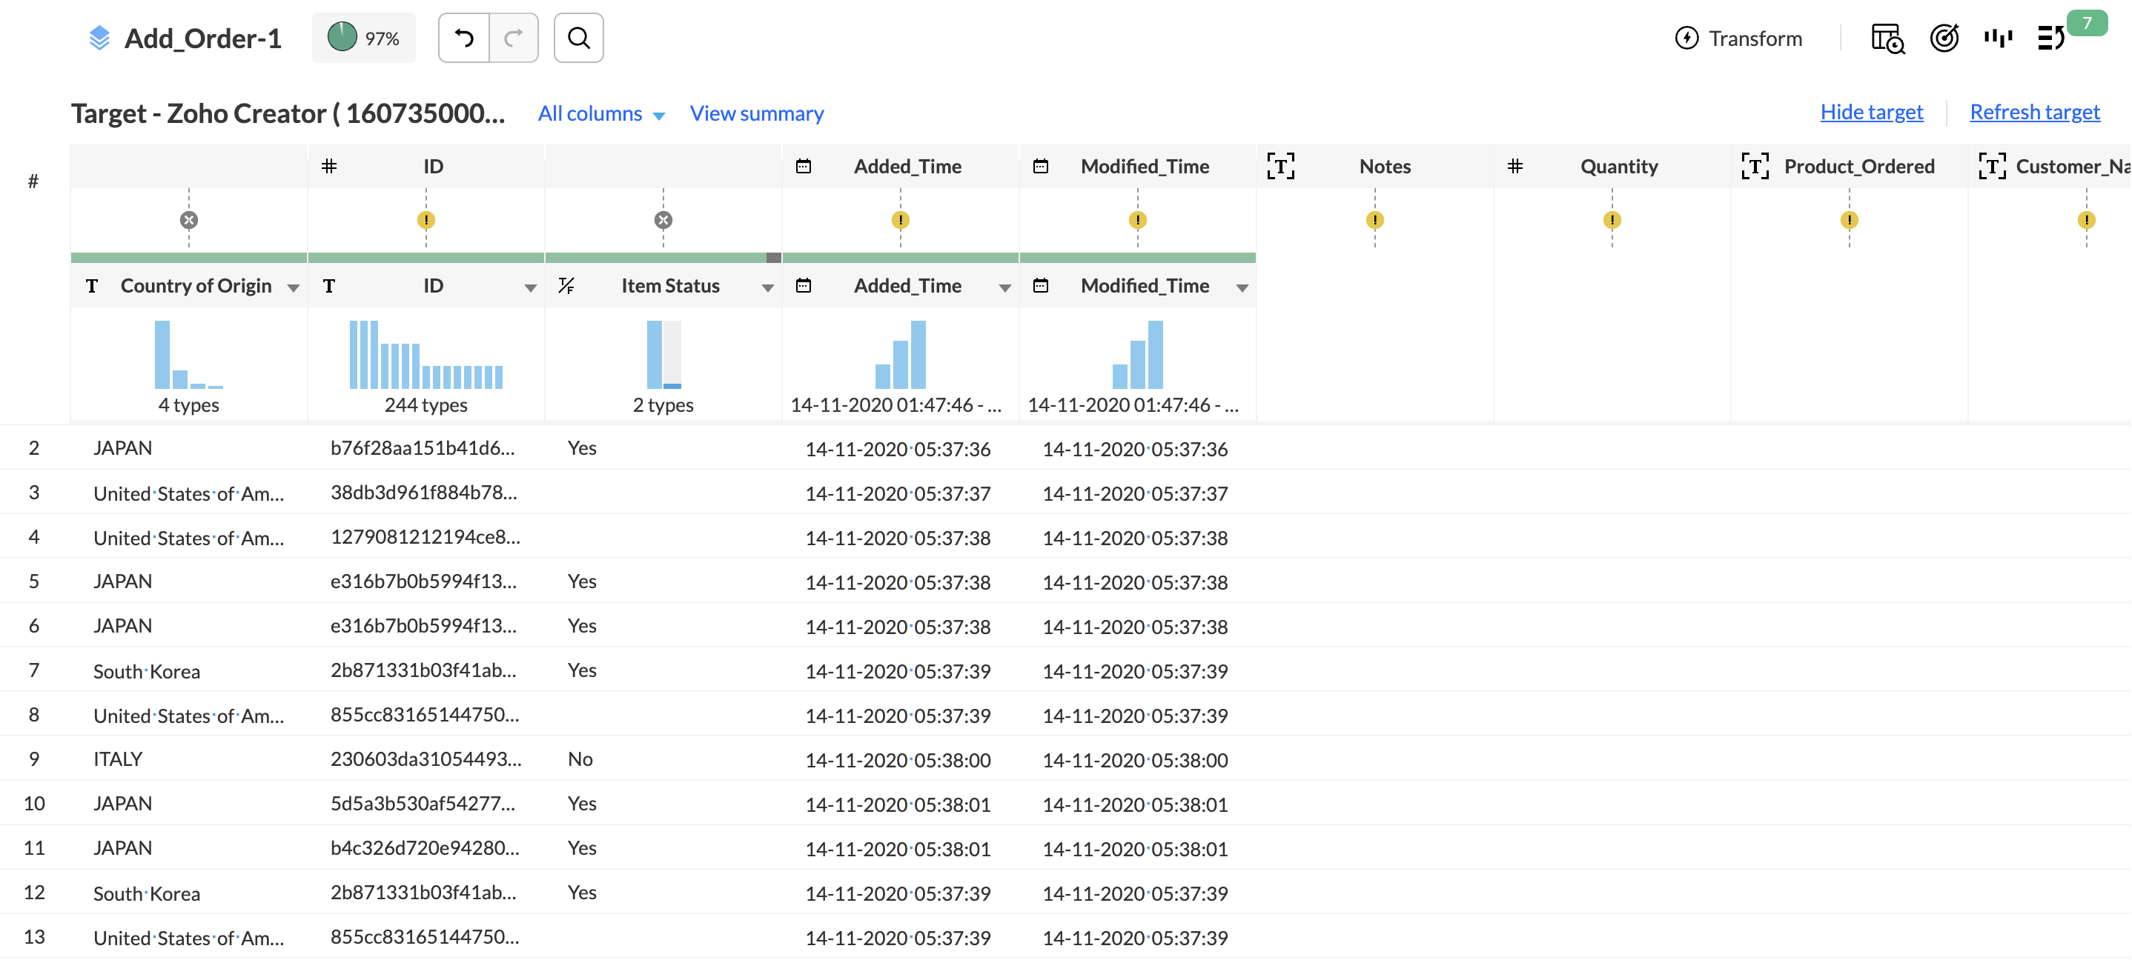
Task: Click the Refresh target link
Action: click(x=2033, y=112)
